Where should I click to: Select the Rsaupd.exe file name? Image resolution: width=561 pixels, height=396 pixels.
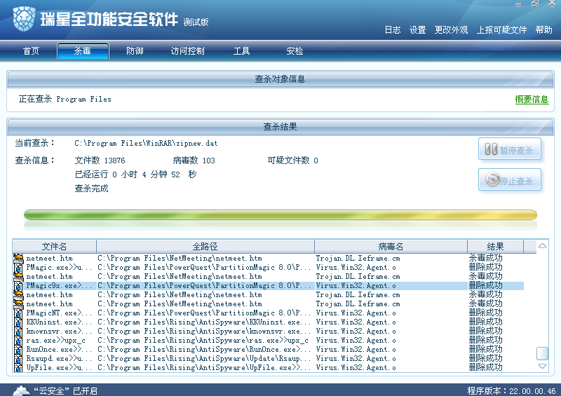(x=59, y=358)
